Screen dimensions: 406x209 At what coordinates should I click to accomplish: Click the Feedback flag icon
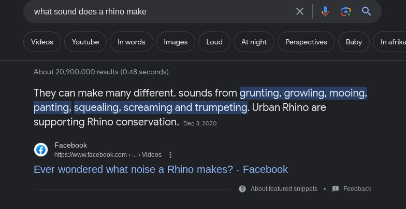(x=336, y=189)
